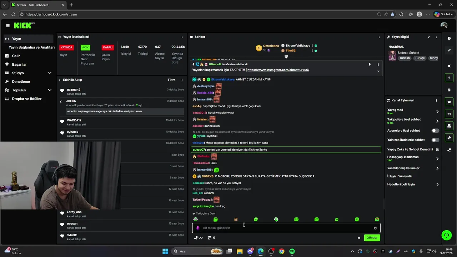Image resolution: width=457 pixels, height=257 pixels.
Task: Open the Instagram link in the pinned message
Action: click(278, 70)
